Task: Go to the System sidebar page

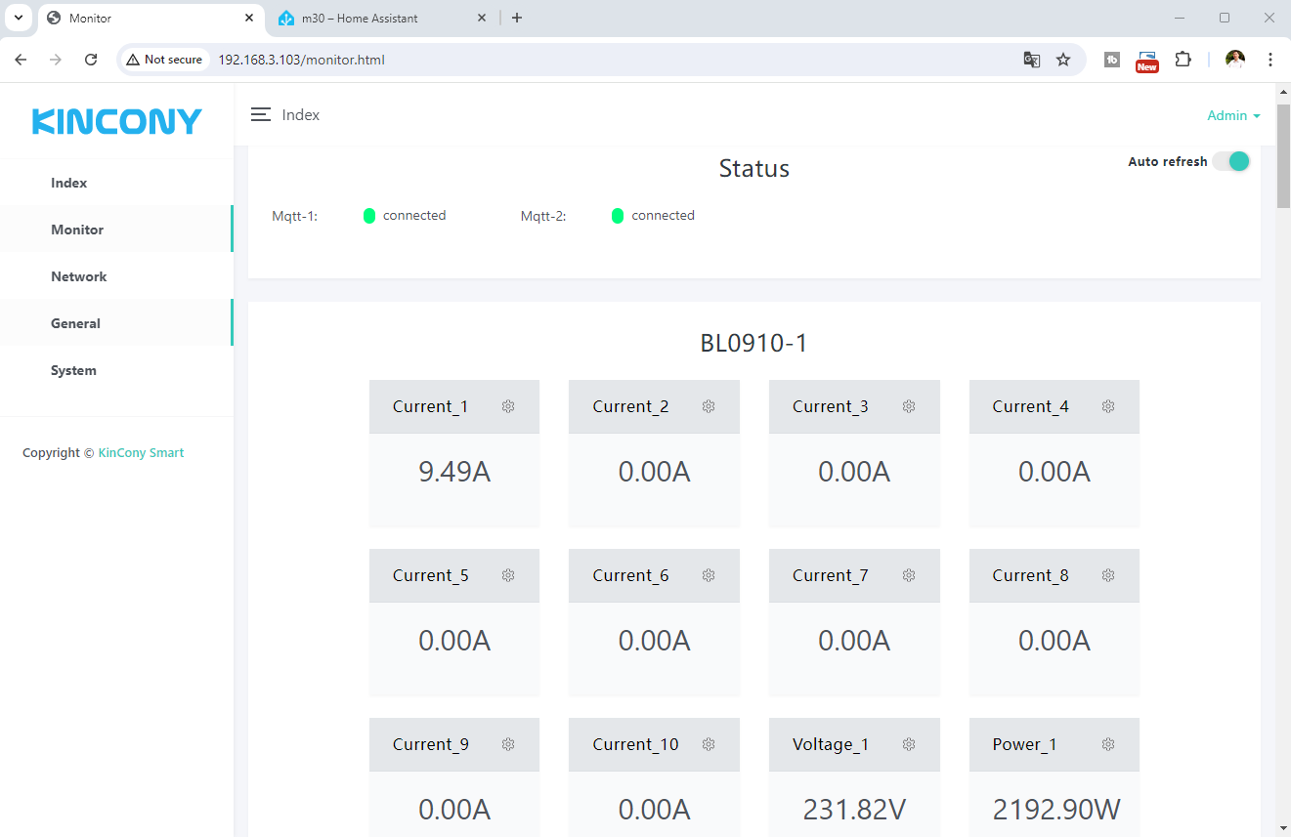Action: [73, 370]
